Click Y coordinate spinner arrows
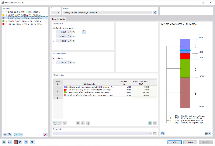The image size is (215, 146). click(68, 36)
